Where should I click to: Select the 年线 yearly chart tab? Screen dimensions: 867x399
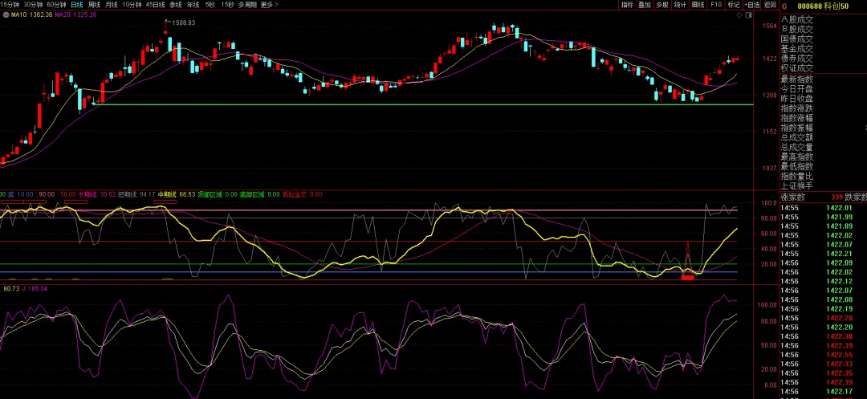[x=193, y=5]
